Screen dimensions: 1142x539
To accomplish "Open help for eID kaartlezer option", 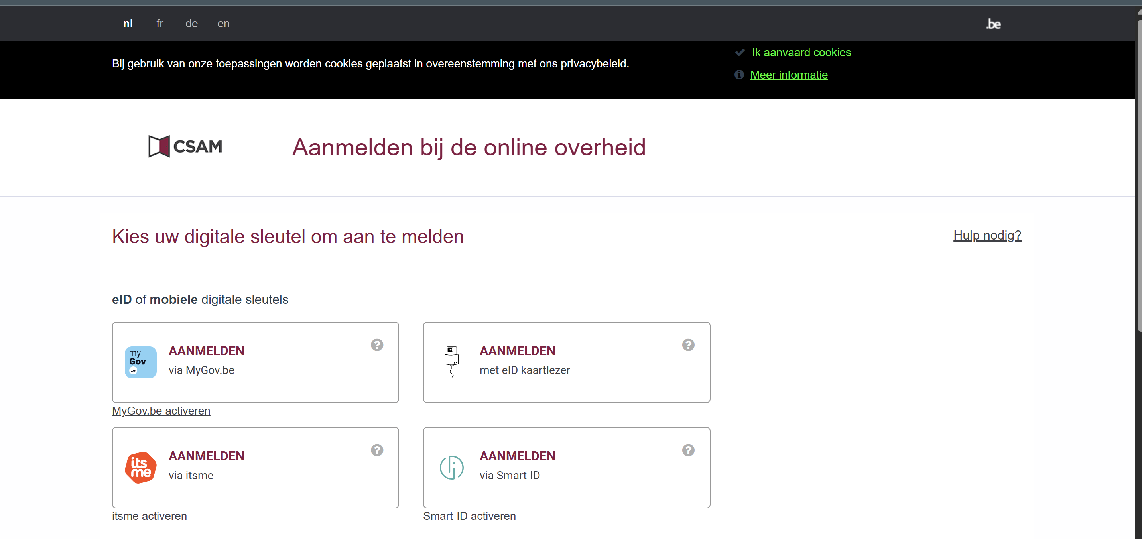I will click(x=688, y=345).
